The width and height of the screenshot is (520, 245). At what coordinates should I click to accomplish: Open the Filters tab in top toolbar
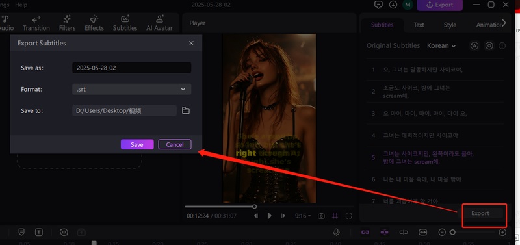(68, 23)
